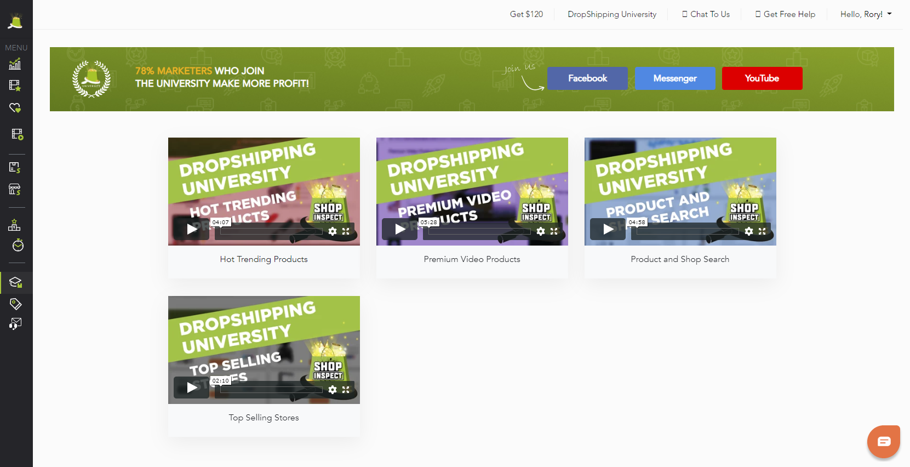Click the Facebook button in the banner
This screenshot has width=910, height=467.
[587, 78]
